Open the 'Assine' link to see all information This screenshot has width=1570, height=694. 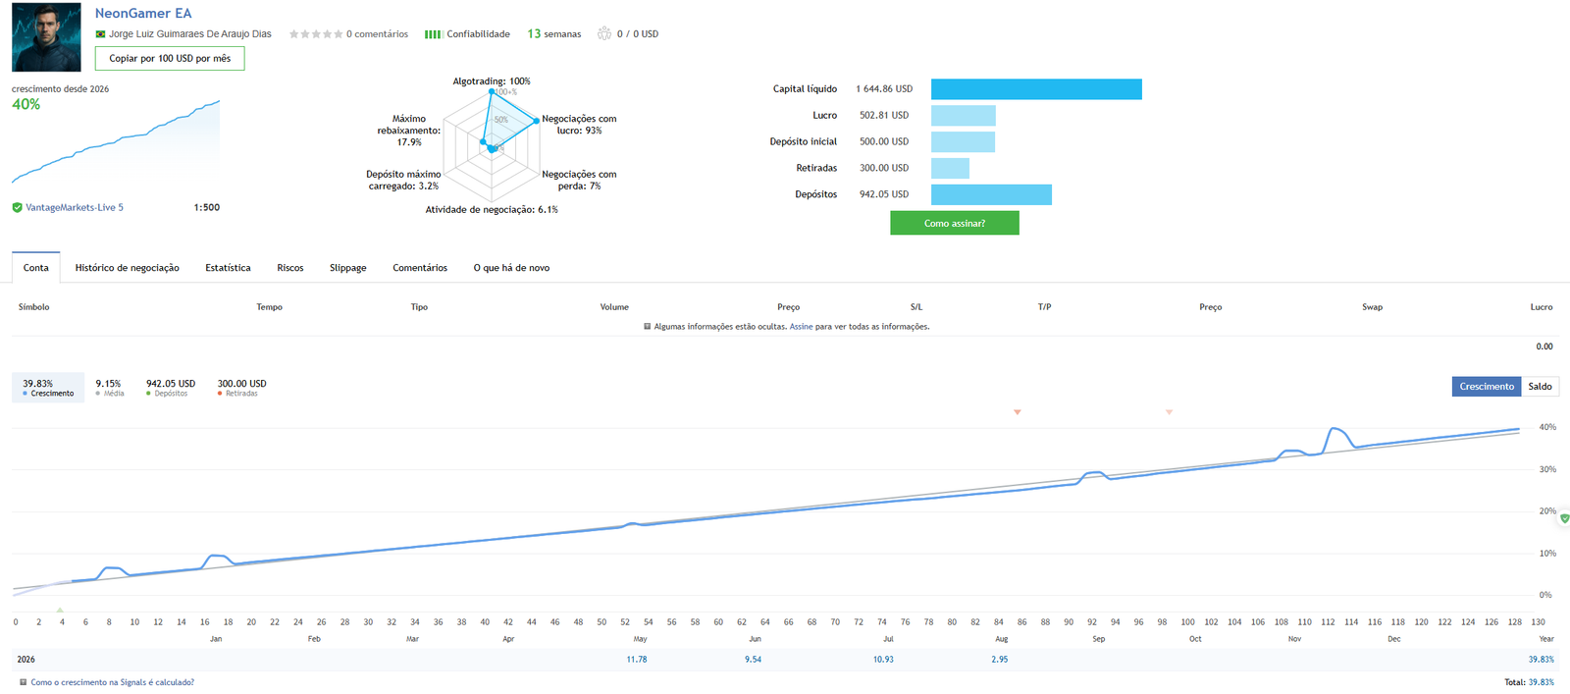click(801, 327)
